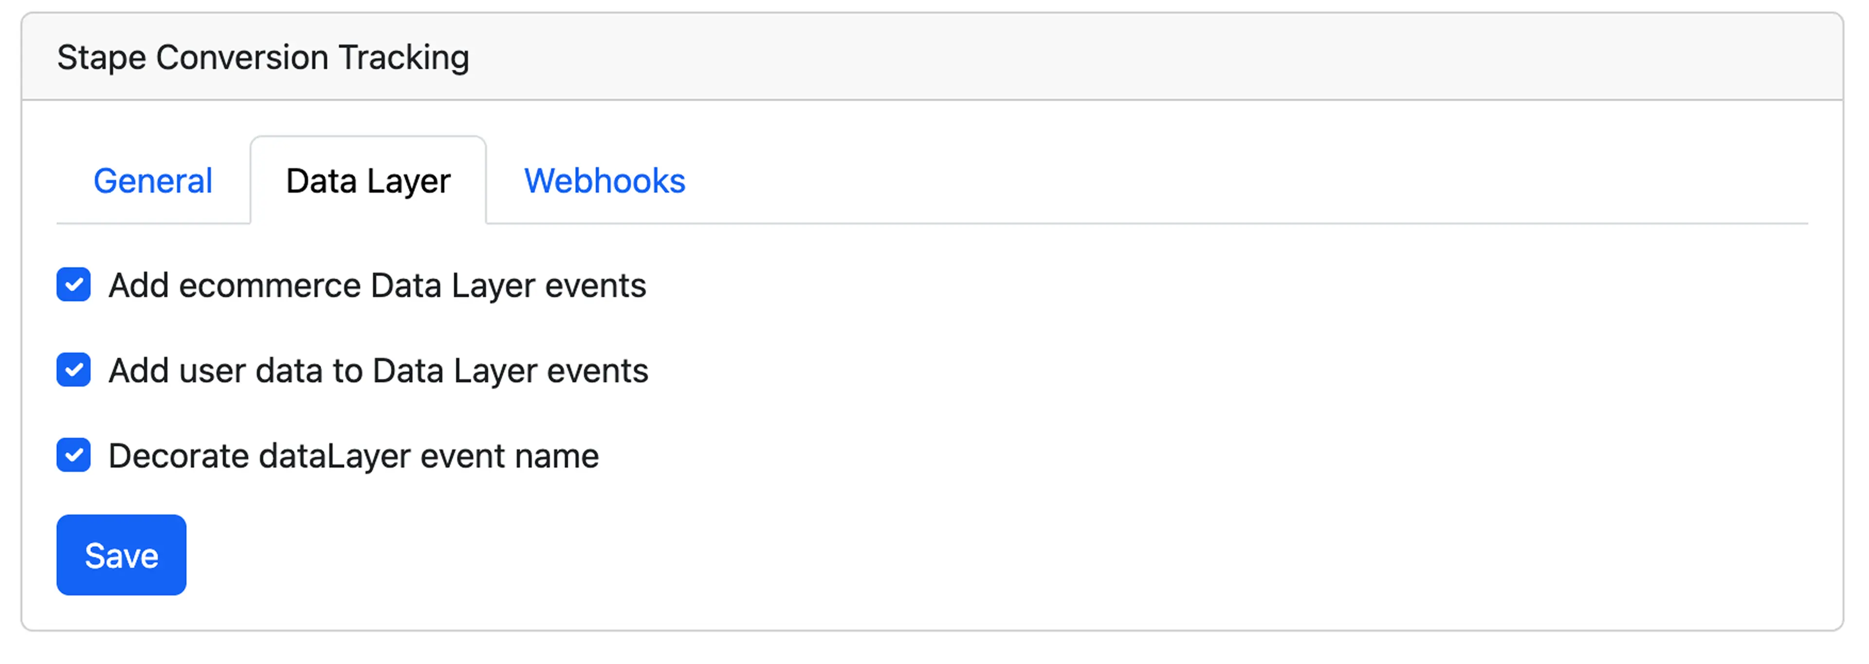Disable 'Add user data to Data Layer events'
The height and width of the screenshot is (664, 1869).
(73, 371)
